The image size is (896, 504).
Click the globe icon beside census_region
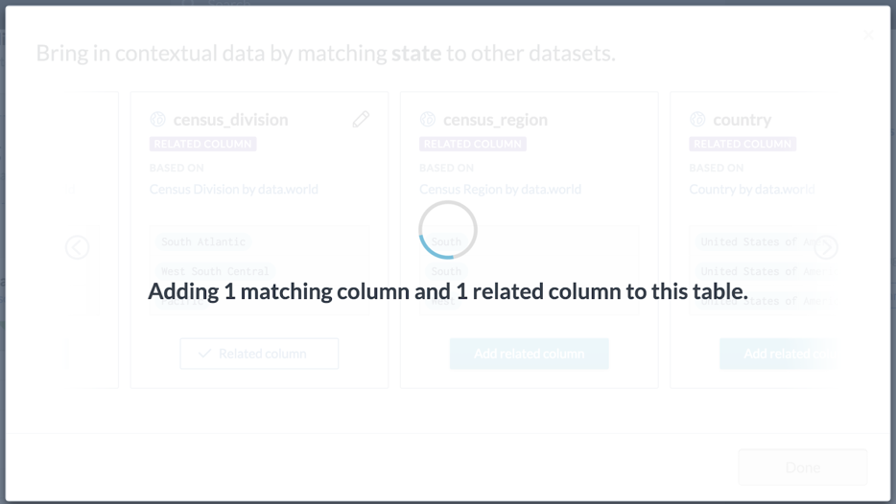pyautogui.click(x=428, y=120)
